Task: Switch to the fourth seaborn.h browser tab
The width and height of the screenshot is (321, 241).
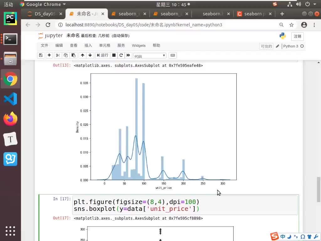Action: (x=213, y=14)
